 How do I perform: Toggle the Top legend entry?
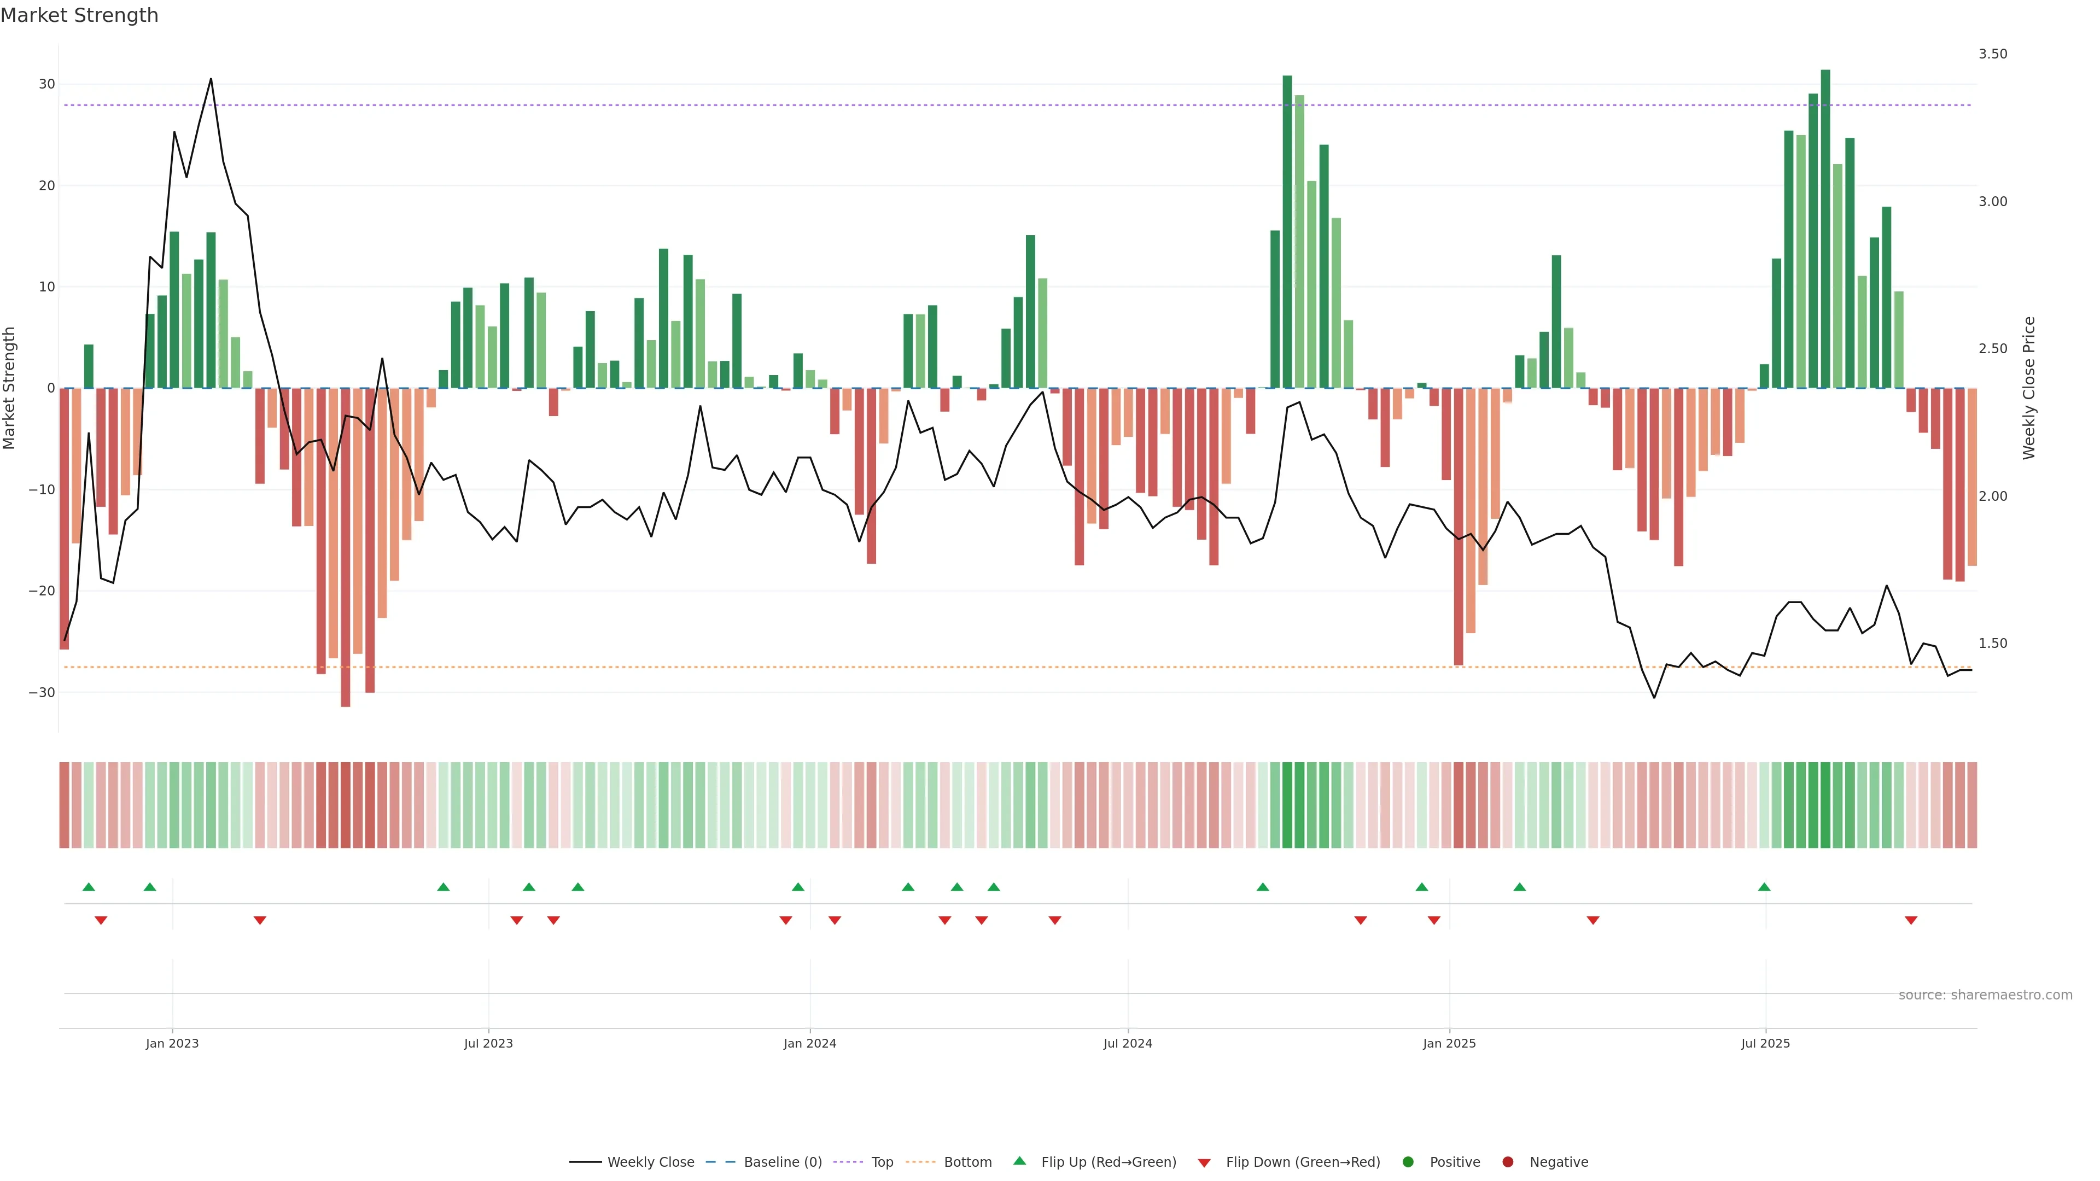(882, 1162)
